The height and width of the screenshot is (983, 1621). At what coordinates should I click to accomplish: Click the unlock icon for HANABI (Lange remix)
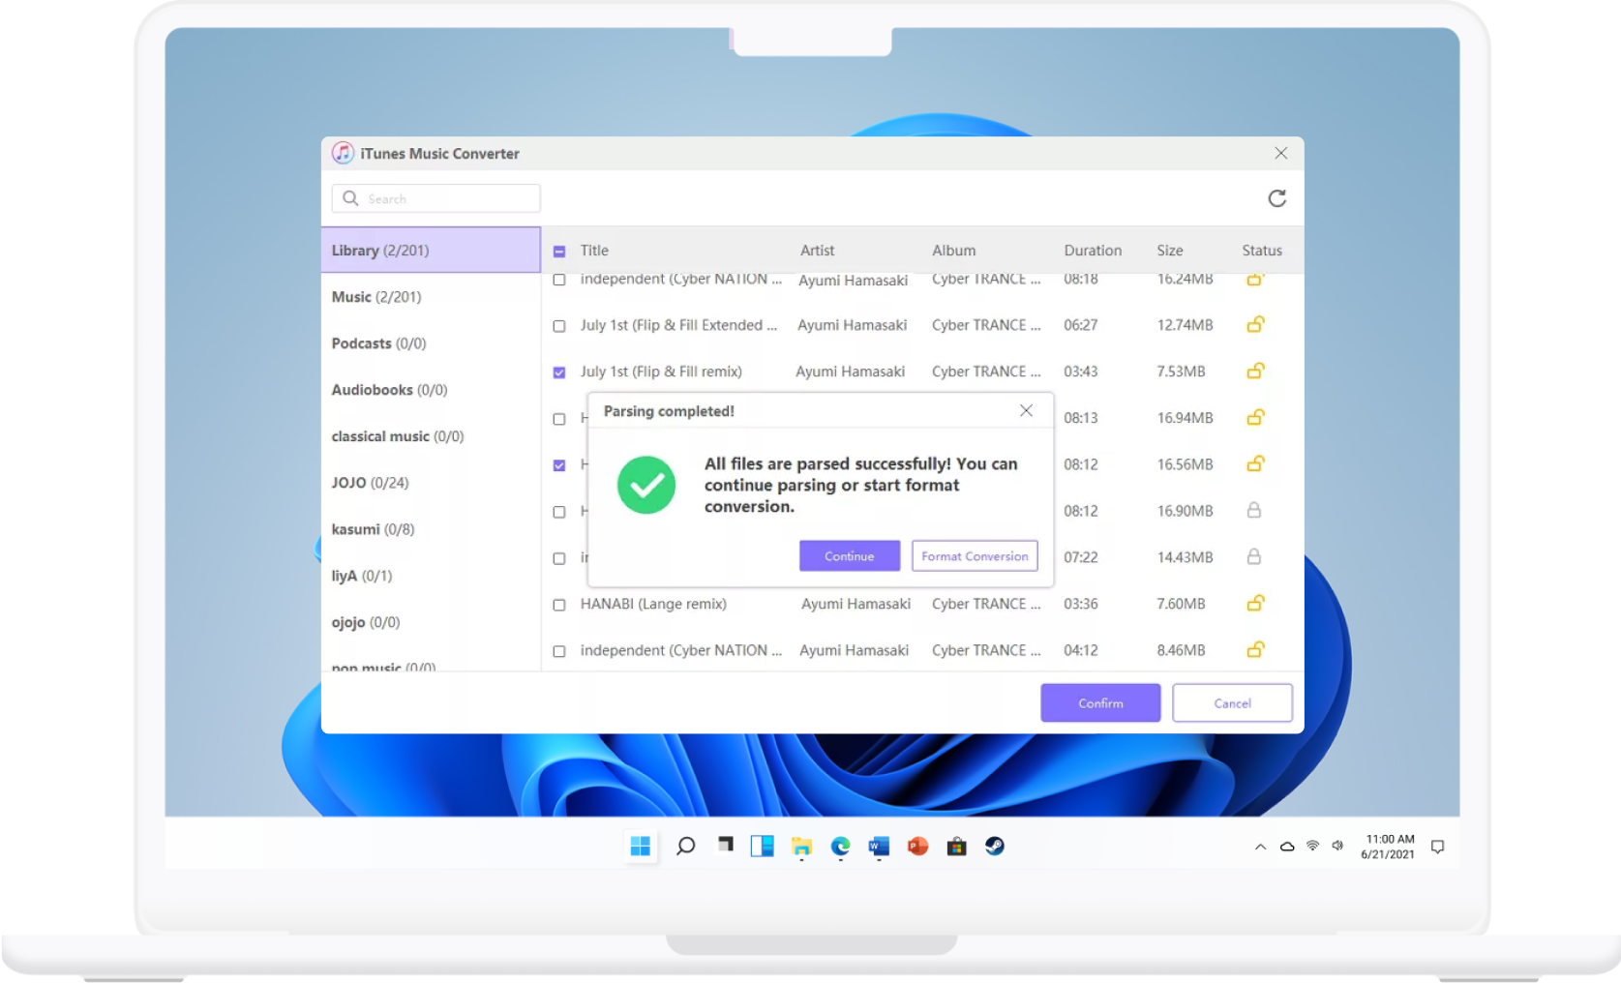click(x=1254, y=603)
